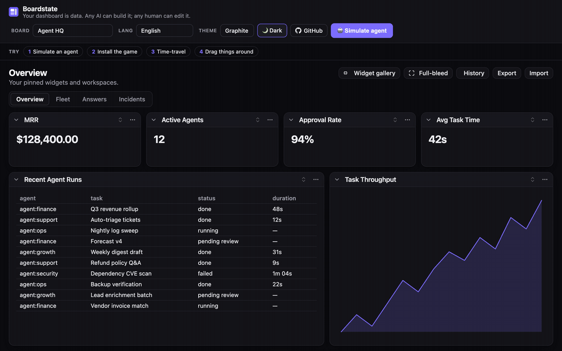This screenshot has width=562, height=351.
Task: Try step 2 Install the game
Action: [114, 52]
